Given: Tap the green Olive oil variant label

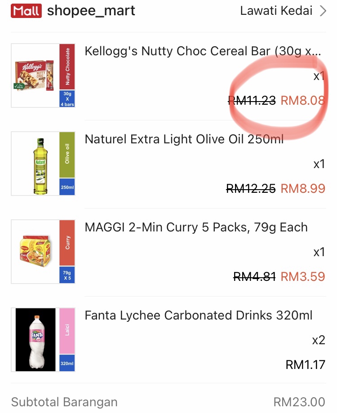Looking at the screenshot, I should 67,155.
